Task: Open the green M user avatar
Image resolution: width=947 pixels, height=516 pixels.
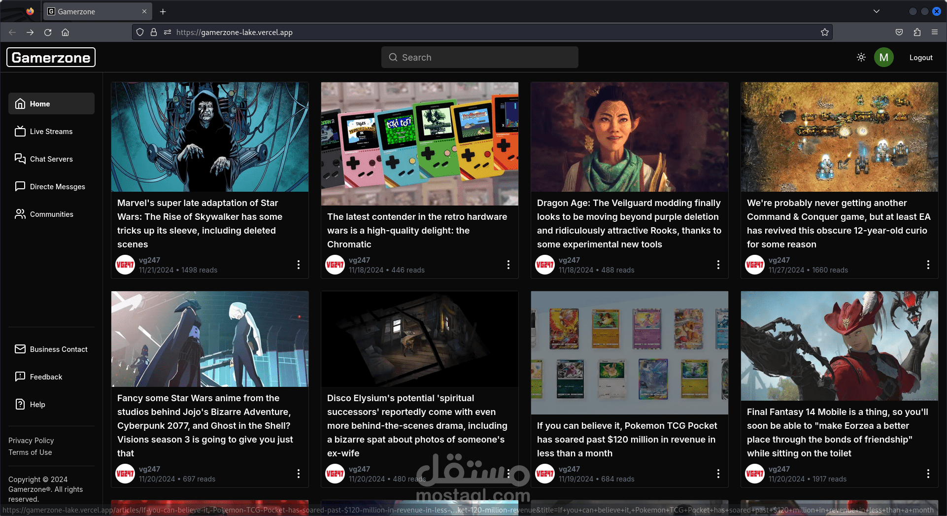Action: (x=884, y=57)
